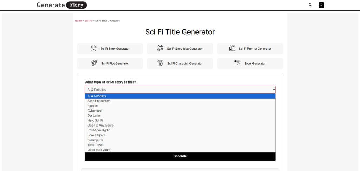Select the Other (add yours) option
The width and height of the screenshot is (360, 171).
coord(99,150)
